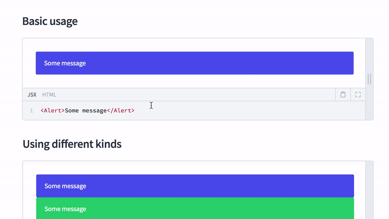Click line number 1 in the code editor

tap(31, 111)
